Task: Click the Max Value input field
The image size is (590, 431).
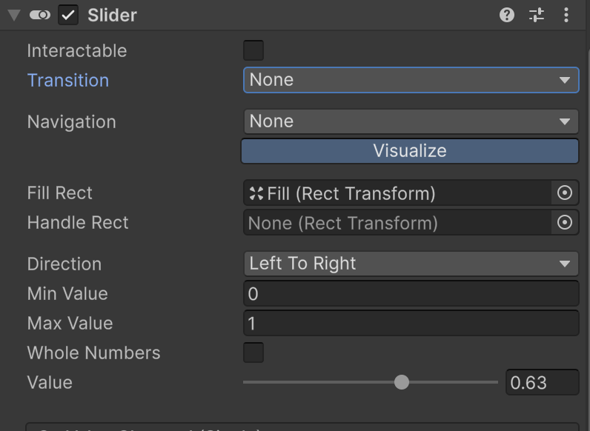Action: 411,324
